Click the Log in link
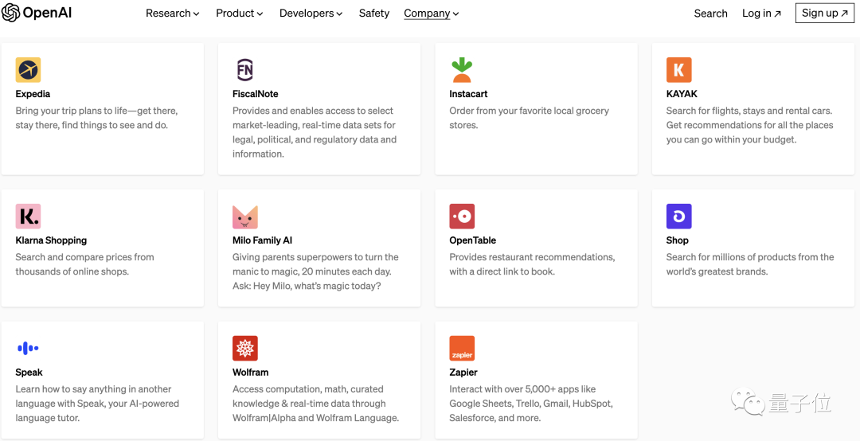The image size is (860, 441). pyautogui.click(x=761, y=13)
